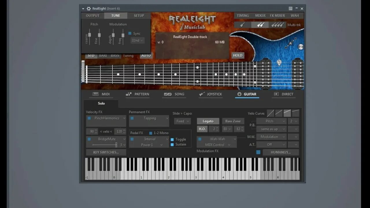The width and height of the screenshot is (370, 208).
Task: Switch to the DIRECT mode tab
Action: click(x=284, y=94)
